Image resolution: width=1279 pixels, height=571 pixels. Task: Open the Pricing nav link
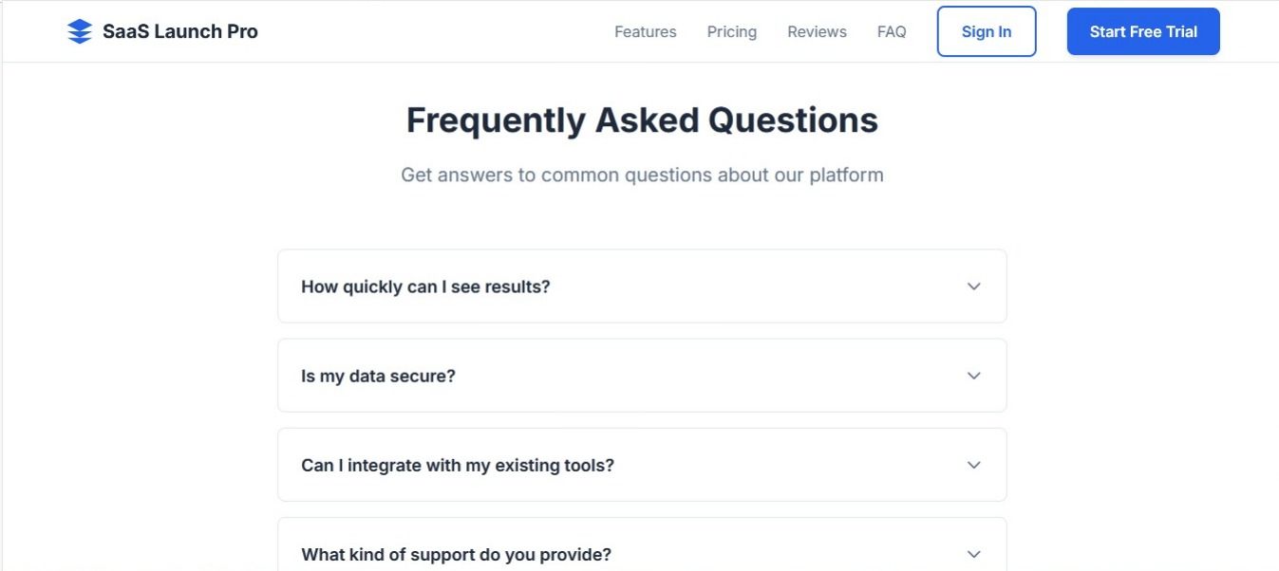coord(732,31)
